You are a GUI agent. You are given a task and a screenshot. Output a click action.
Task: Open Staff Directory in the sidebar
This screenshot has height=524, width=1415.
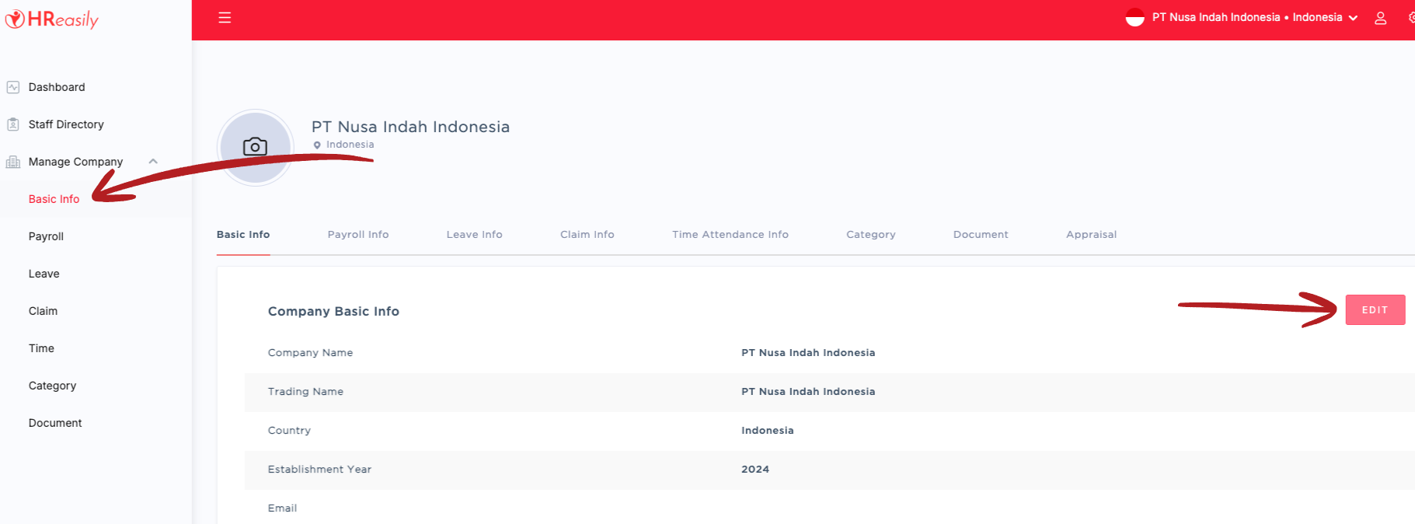coord(66,124)
